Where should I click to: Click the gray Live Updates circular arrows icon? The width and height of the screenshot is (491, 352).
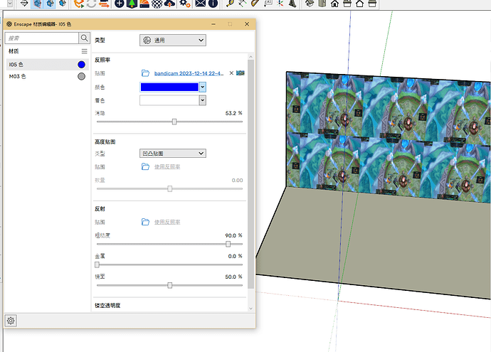91,4
